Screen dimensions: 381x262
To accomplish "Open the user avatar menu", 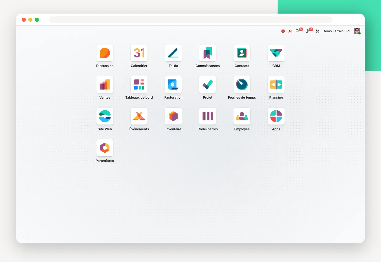I will click(x=357, y=31).
